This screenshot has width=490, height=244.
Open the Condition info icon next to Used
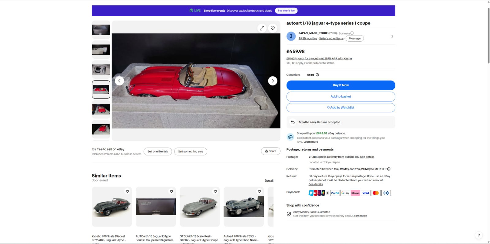click(x=317, y=75)
